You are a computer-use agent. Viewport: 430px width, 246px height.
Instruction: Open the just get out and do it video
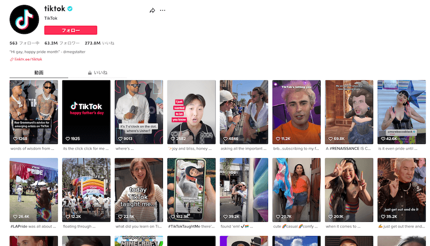click(401, 190)
